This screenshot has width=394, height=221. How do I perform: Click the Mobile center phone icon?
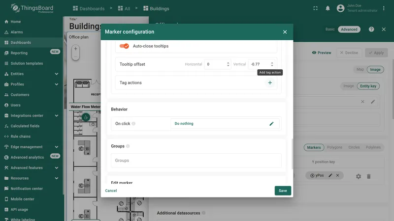pyautogui.click(x=6, y=199)
